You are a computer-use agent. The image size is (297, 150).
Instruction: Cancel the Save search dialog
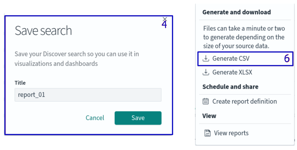[95, 118]
